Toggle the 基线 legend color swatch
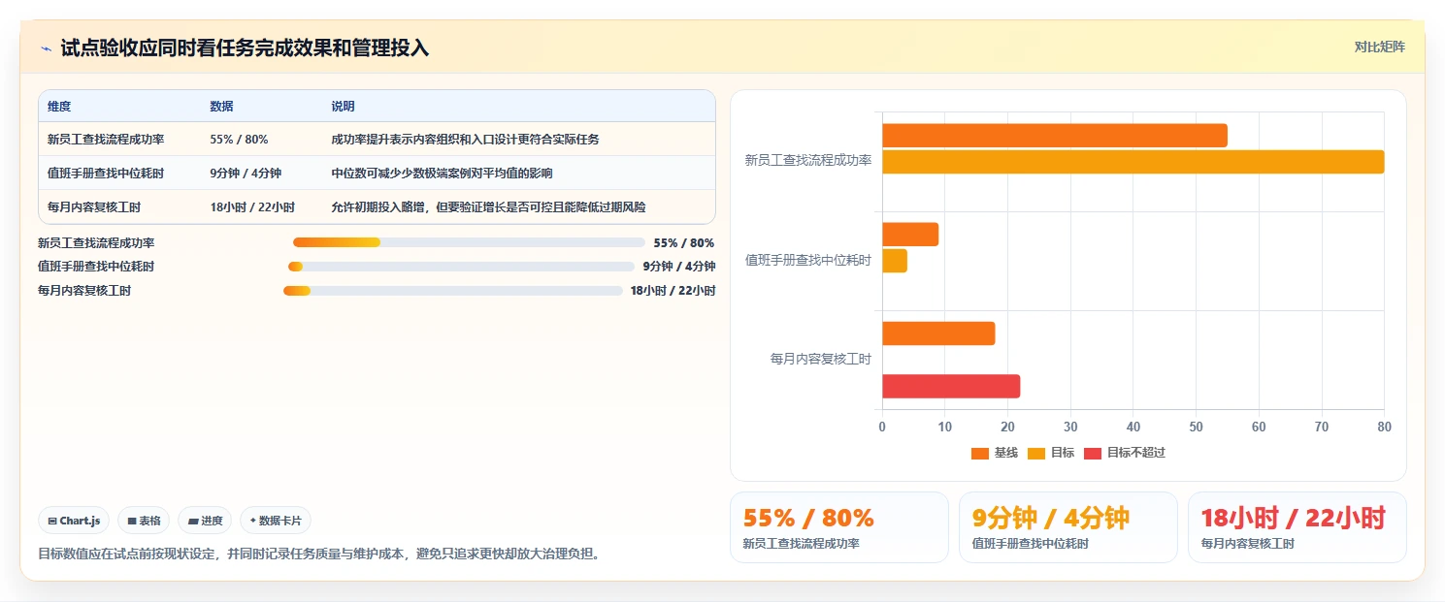Image resolution: width=1445 pixels, height=602 pixels. 979,453
